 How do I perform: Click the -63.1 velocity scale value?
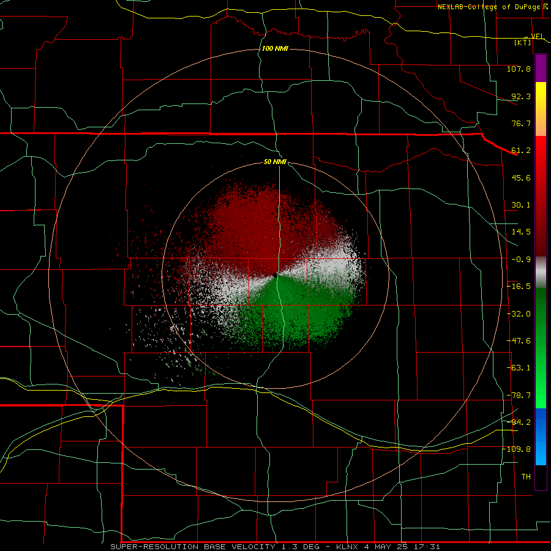(519, 368)
